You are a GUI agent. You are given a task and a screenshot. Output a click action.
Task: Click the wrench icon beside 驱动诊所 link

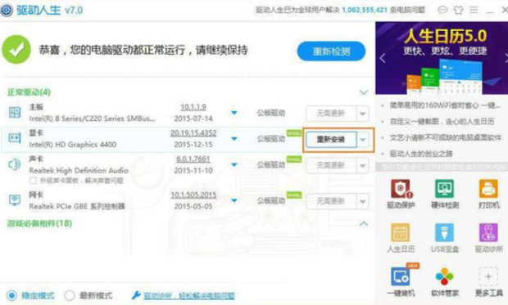136,295
